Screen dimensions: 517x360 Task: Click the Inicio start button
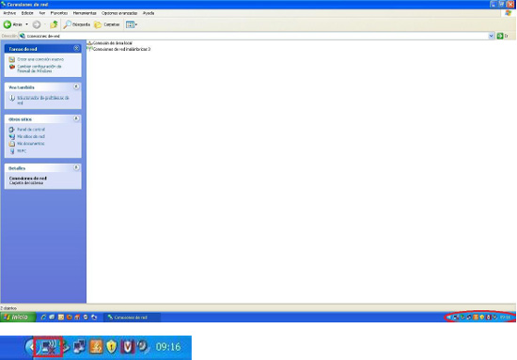(x=18, y=317)
